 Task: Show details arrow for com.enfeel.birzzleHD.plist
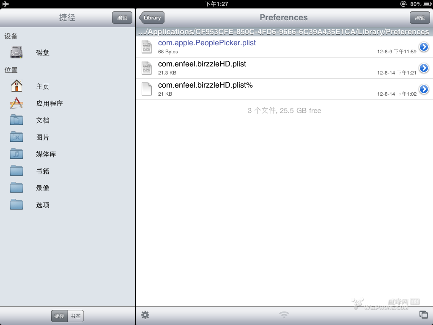(x=424, y=68)
